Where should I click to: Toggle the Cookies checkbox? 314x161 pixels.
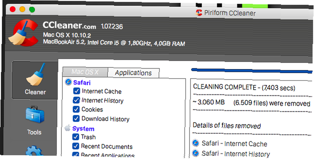tap(76, 109)
